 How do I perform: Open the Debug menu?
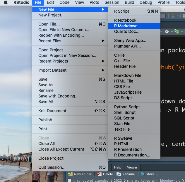point(146,2)
